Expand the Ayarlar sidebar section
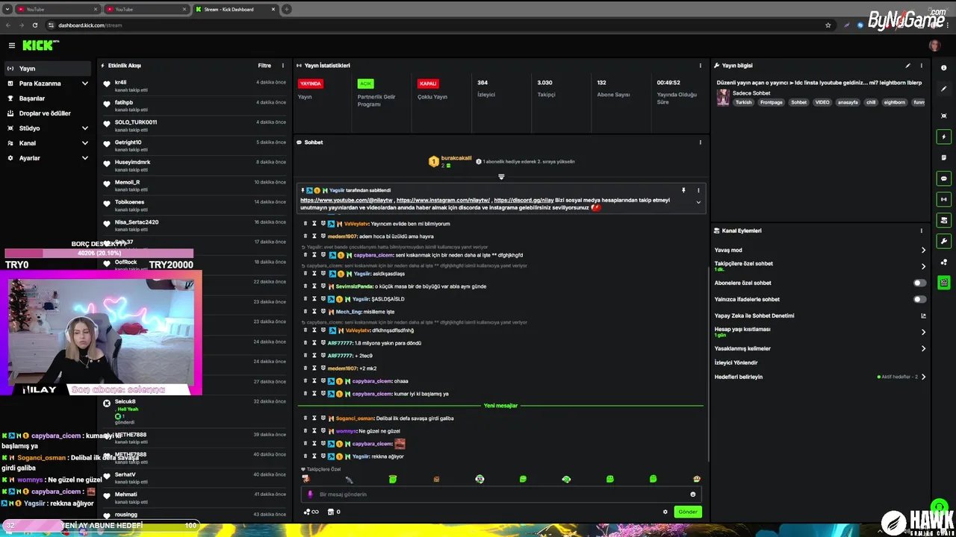The width and height of the screenshot is (956, 537). 48,158
